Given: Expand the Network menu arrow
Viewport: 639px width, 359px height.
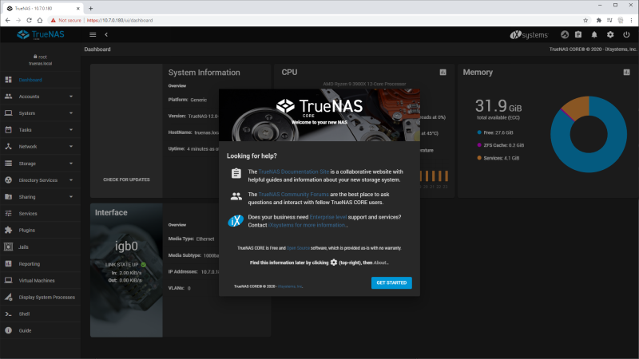Looking at the screenshot, I should pyautogui.click(x=71, y=147).
